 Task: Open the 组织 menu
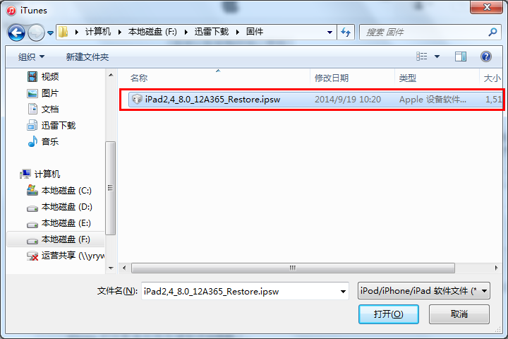[31, 57]
